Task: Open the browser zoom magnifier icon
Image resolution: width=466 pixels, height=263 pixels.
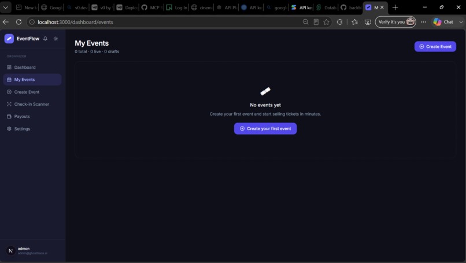Action: pyautogui.click(x=305, y=22)
